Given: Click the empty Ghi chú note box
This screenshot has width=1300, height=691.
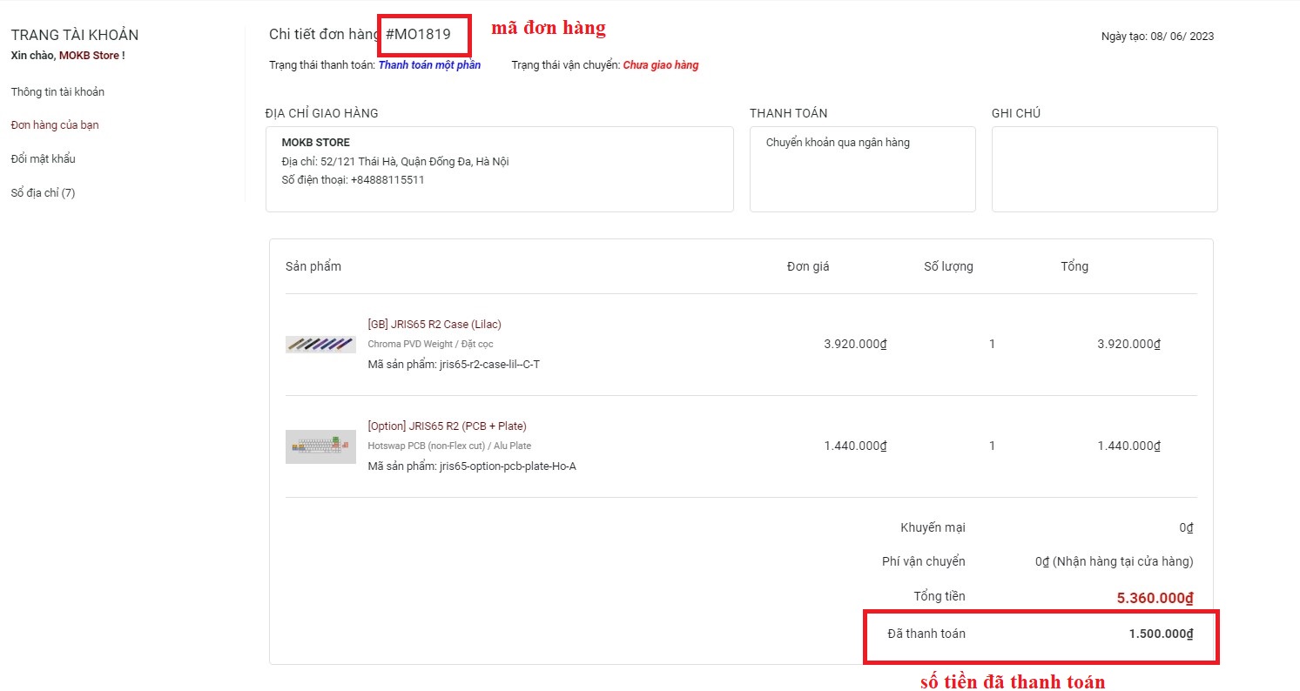Looking at the screenshot, I should (x=1104, y=169).
